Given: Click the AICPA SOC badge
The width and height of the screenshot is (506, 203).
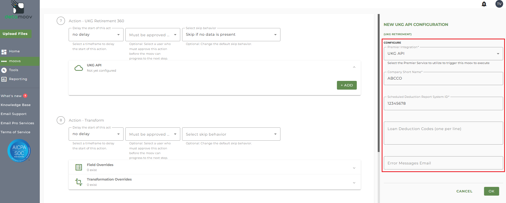Looking at the screenshot, I should coord(19,150).
